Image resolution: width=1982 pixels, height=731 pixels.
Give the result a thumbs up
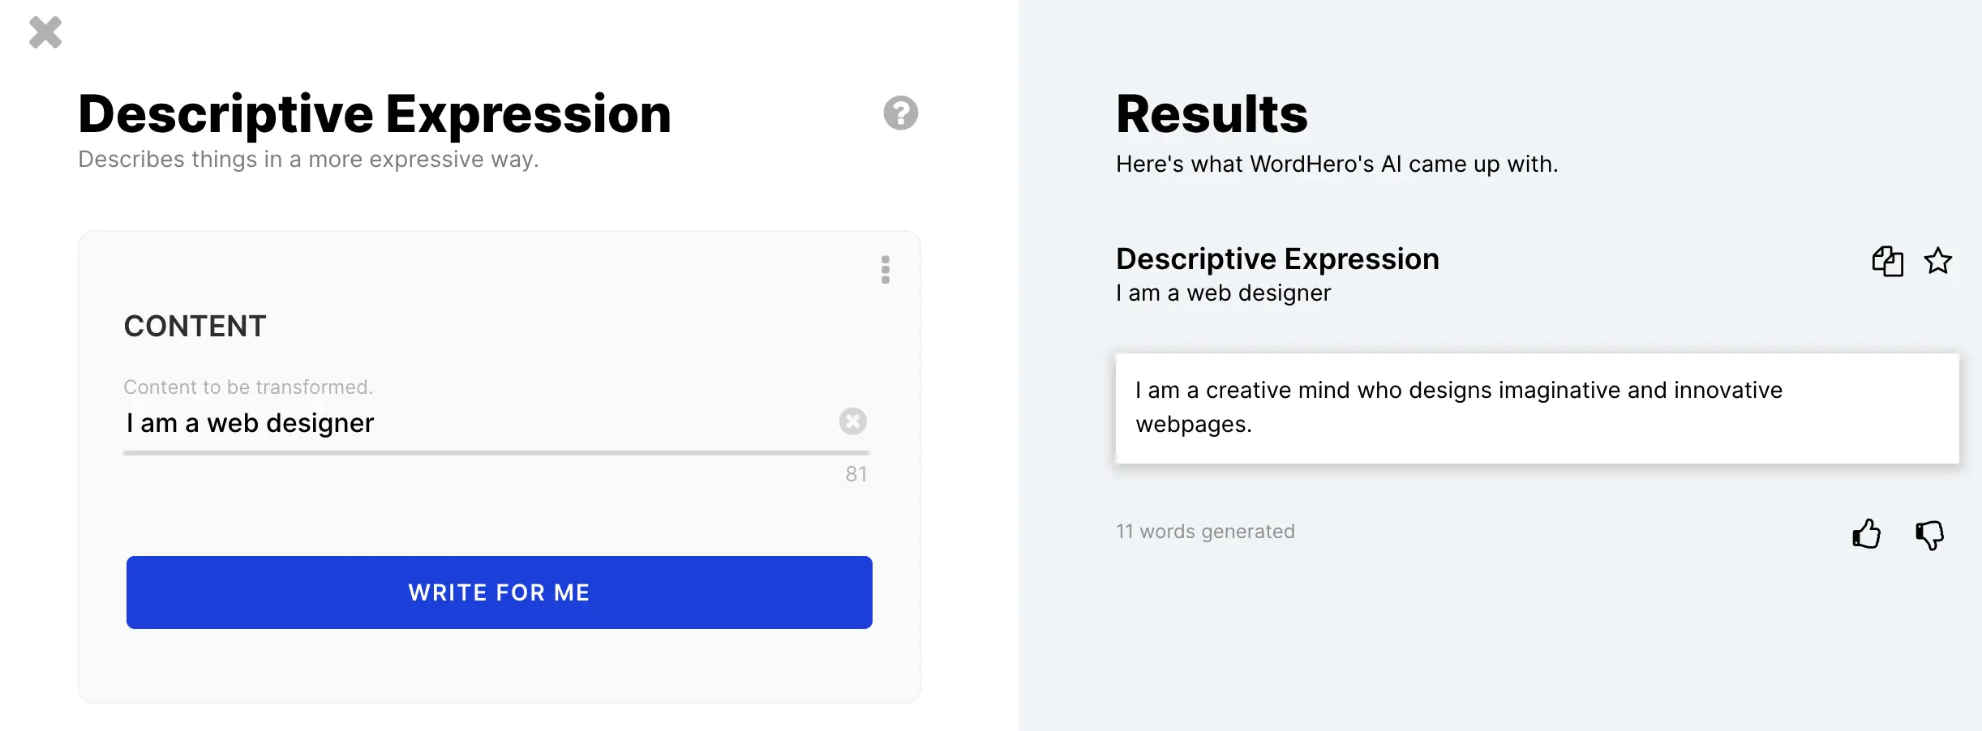1866,534
